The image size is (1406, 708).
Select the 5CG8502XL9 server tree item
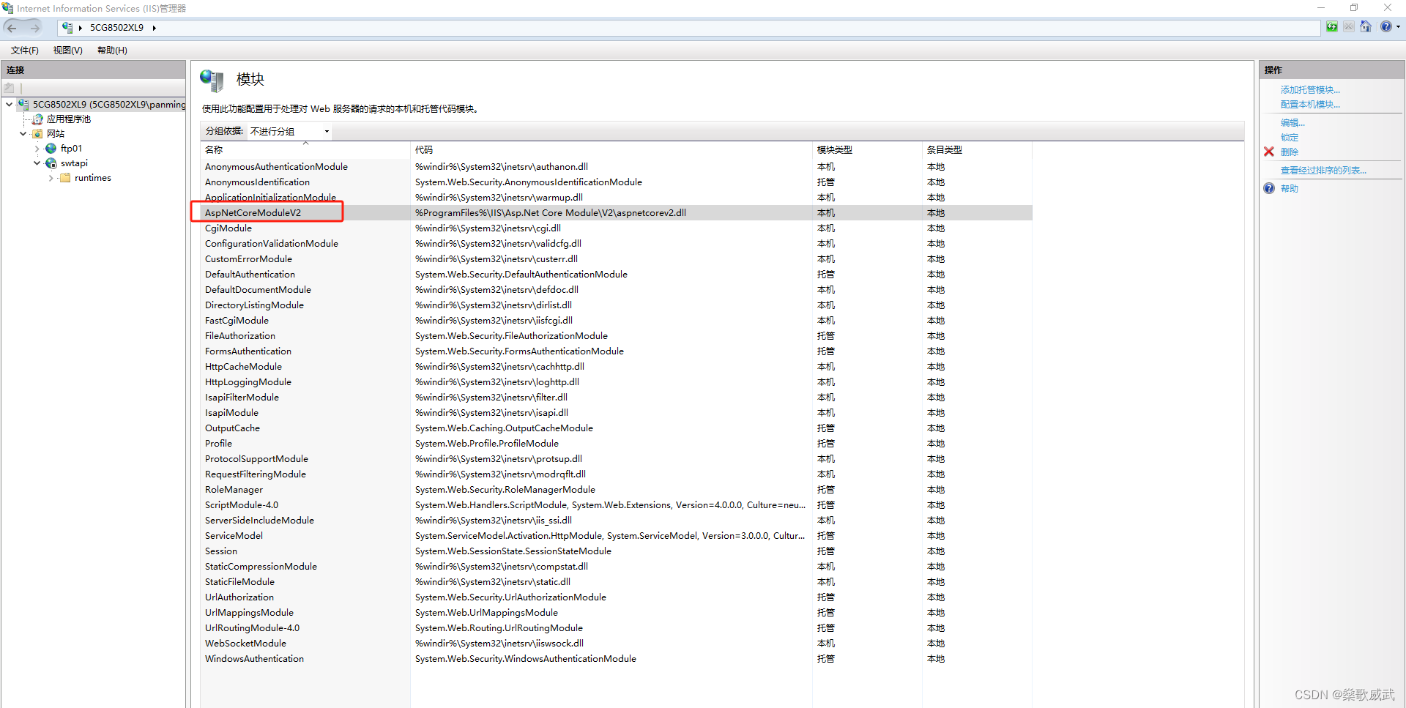[x=109, y=105]
